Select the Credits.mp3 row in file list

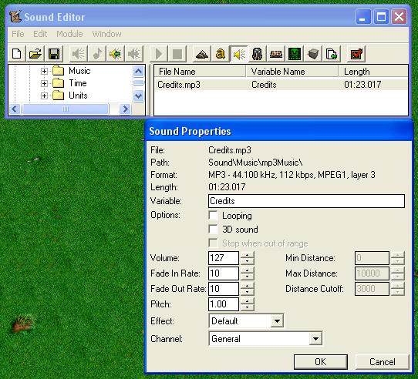(281, 85)
